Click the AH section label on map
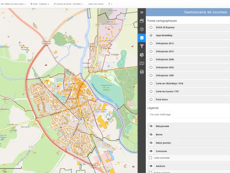The width and height of the screenshot is (230, 173). (46, 65)
